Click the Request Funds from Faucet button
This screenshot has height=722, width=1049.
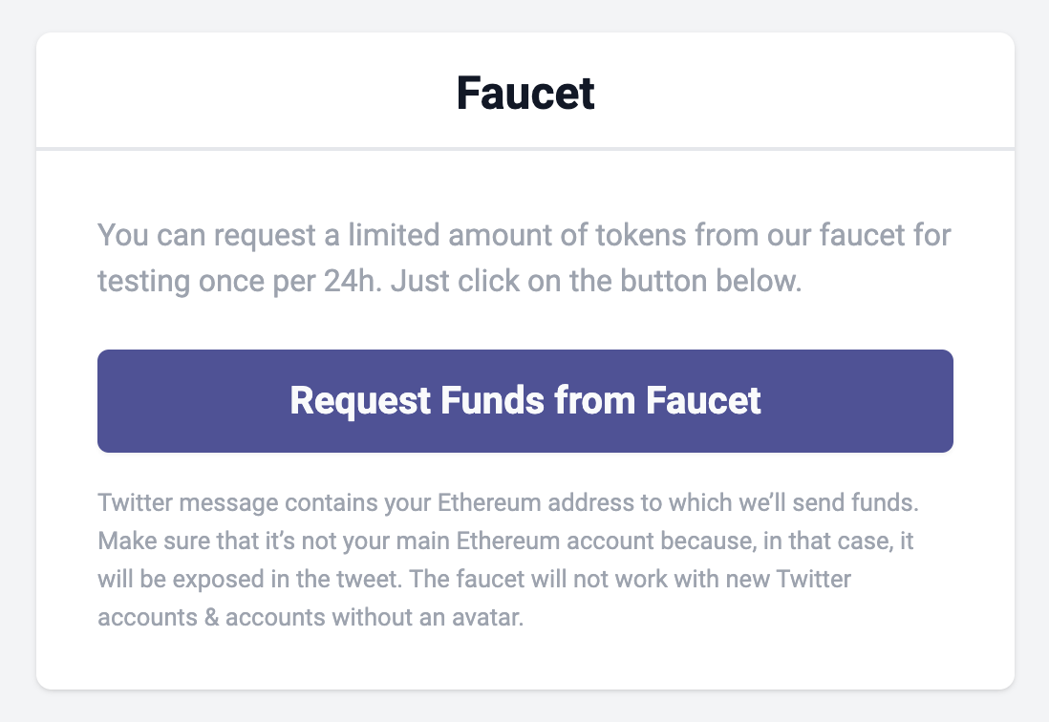click(524, 400)
